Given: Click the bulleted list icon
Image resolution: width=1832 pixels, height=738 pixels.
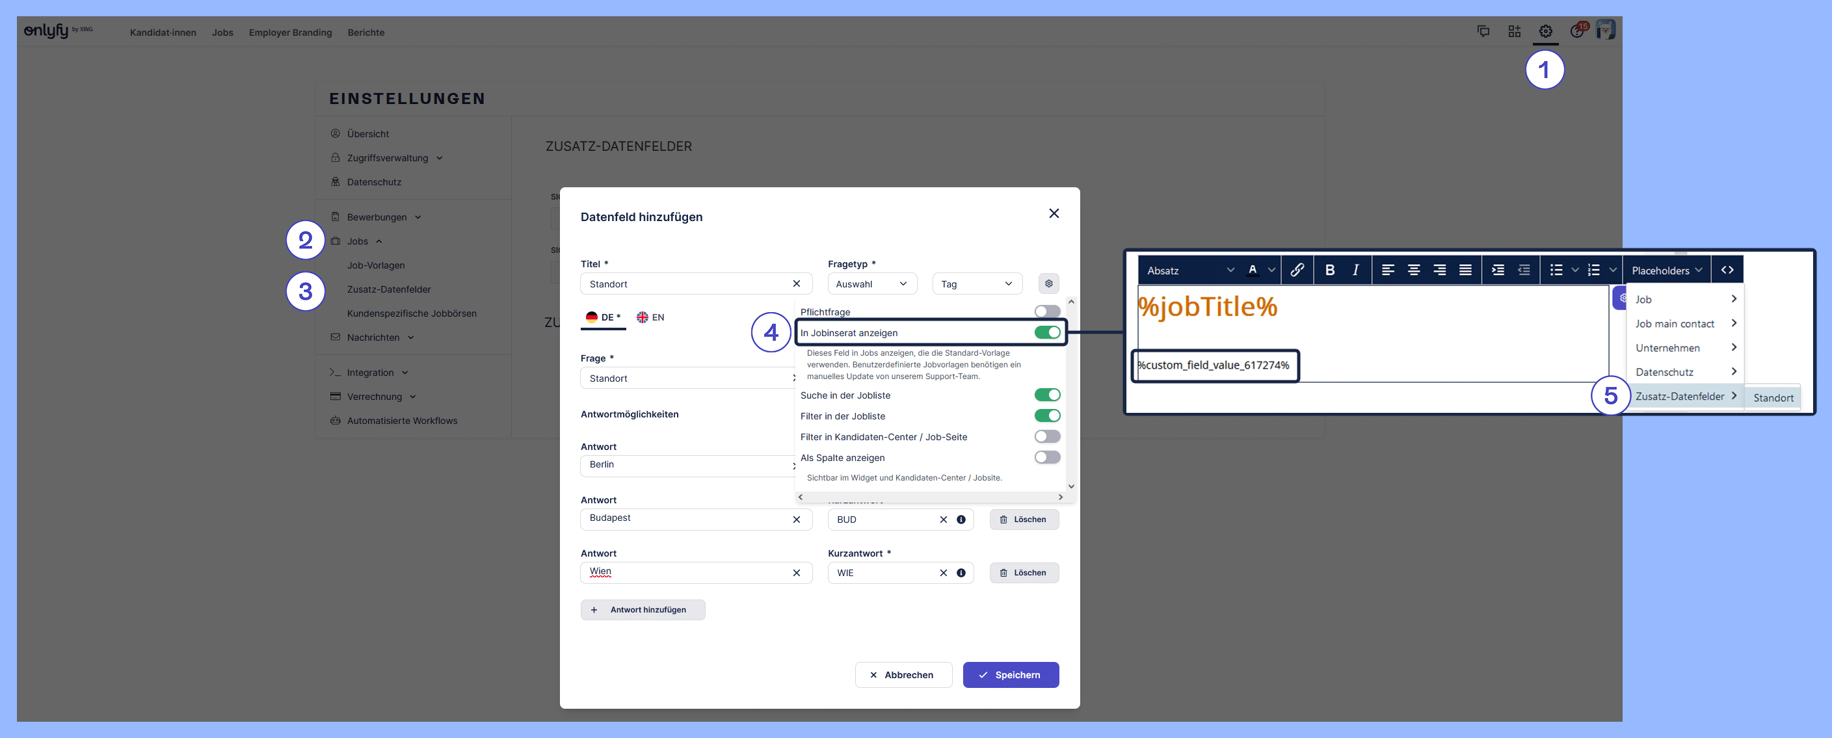Looking at the screenshot, I should (x=1556, y=270).
